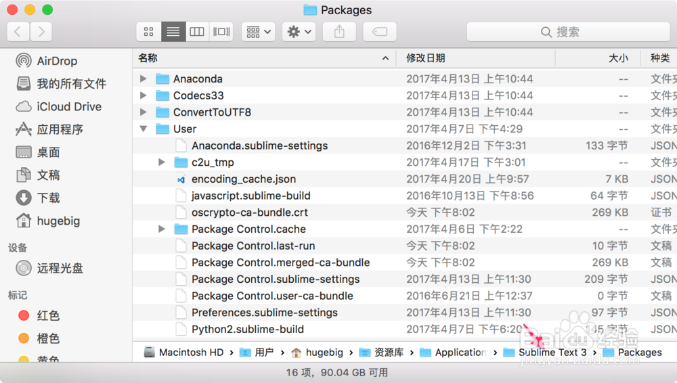The height and width of the screenshot is (383, 677).
Task: Select Python2.sublime-build file
Action: (248, 329)
